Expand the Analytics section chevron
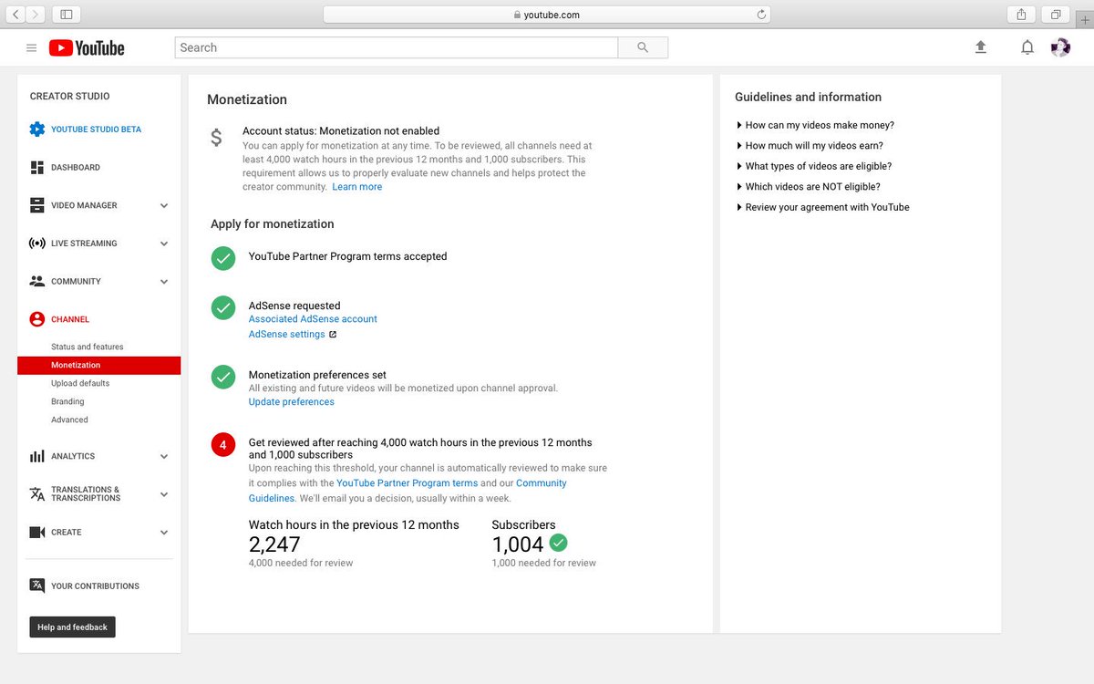The image size is (1094, 684). pyautogui.click(x=164, y=457)
